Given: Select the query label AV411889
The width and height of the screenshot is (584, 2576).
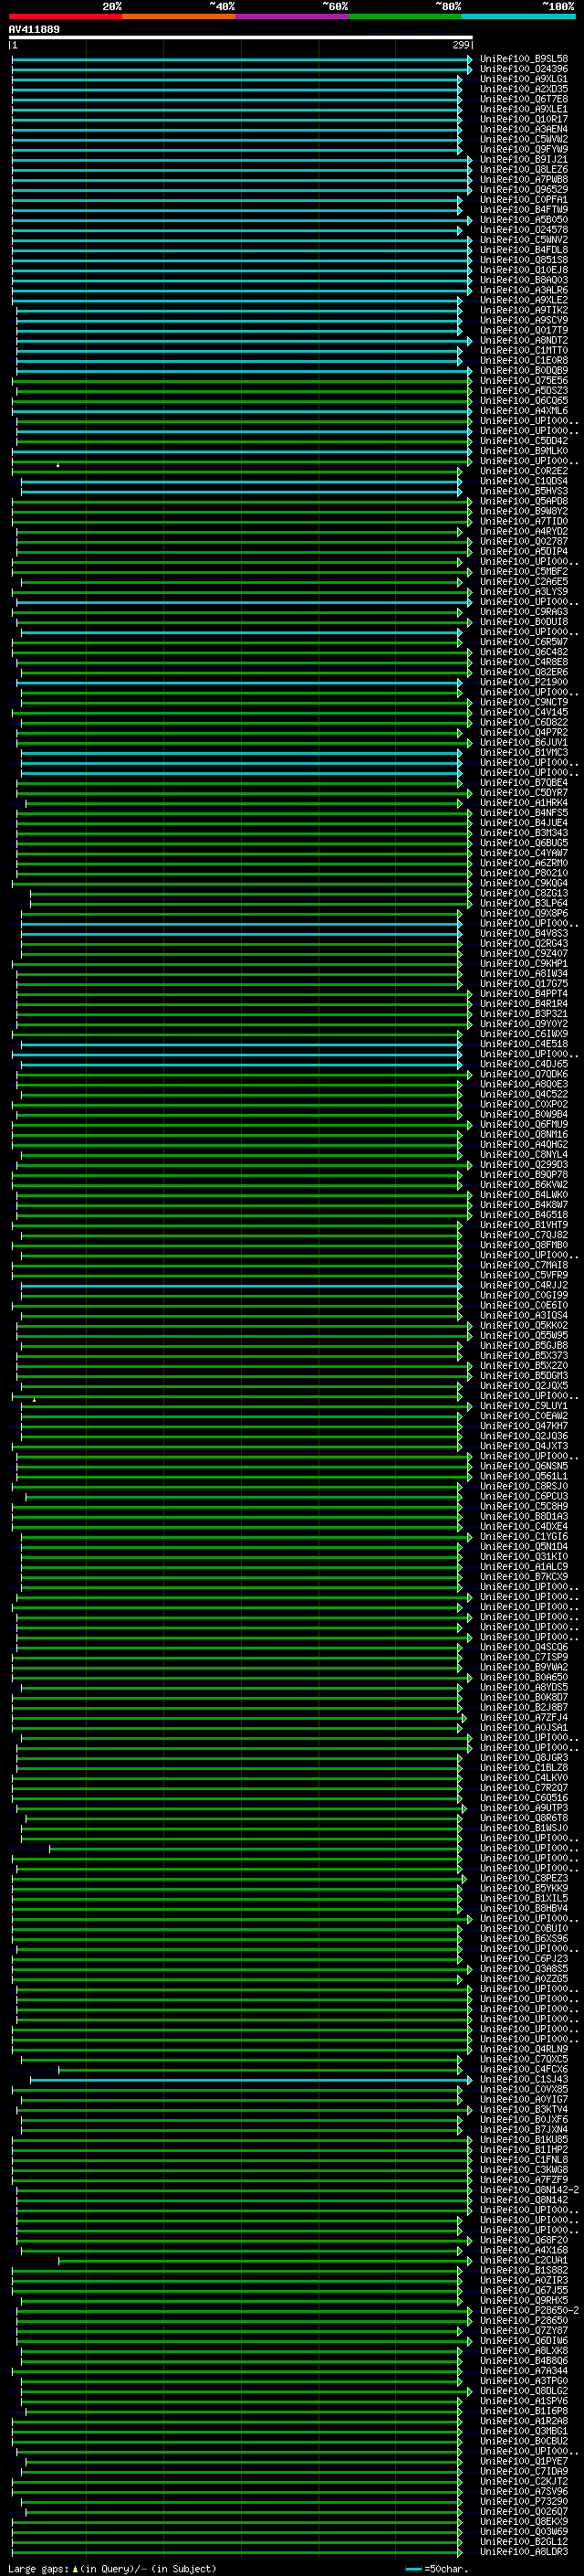Looking at the screenshot, I should 34,29.
